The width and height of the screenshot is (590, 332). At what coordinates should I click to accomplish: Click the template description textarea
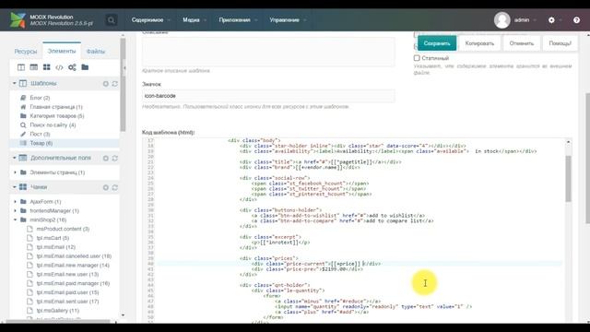coord(268,52)
